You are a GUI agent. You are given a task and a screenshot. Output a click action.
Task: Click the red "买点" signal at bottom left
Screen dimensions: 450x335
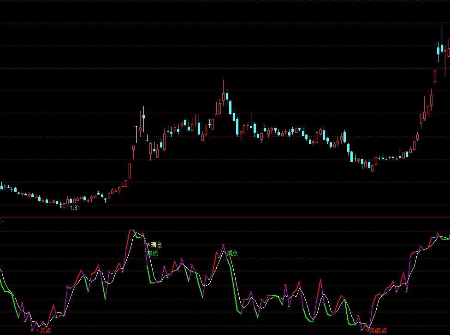click(x=45, y=330)
